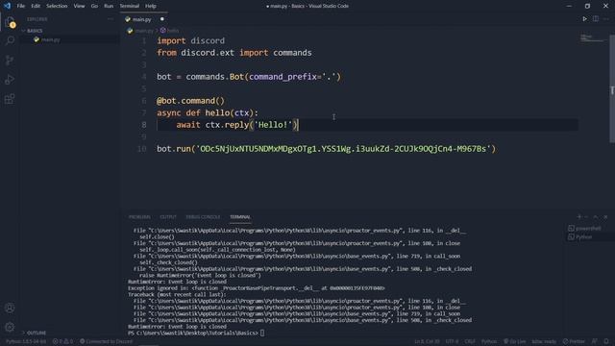This screenshot has width=615, height=346.
Task: Switch to the PROBLEMS panel tab
Action: (x=139, y=217)
